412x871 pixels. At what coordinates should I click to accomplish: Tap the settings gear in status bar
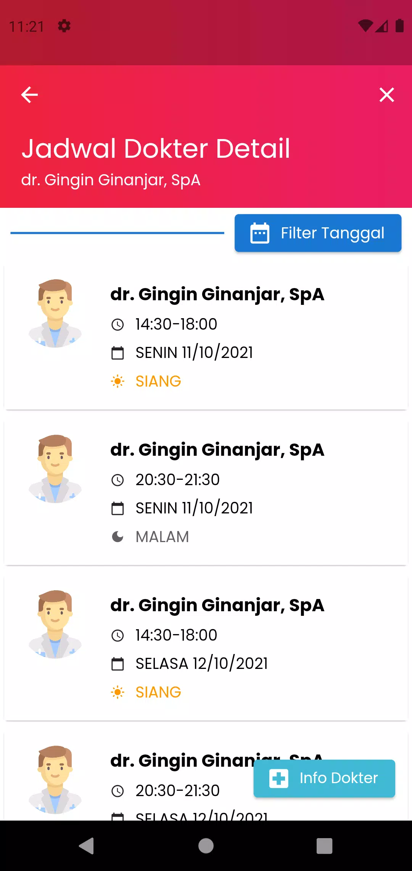pyautogui.click(x=64, y=26)
